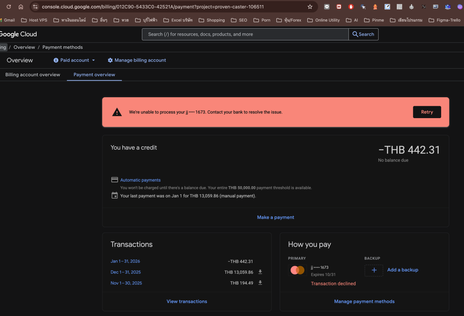Click the gear icon beside Manage billing account
This screenshot has width=464, height=316.
pos(110,60)
